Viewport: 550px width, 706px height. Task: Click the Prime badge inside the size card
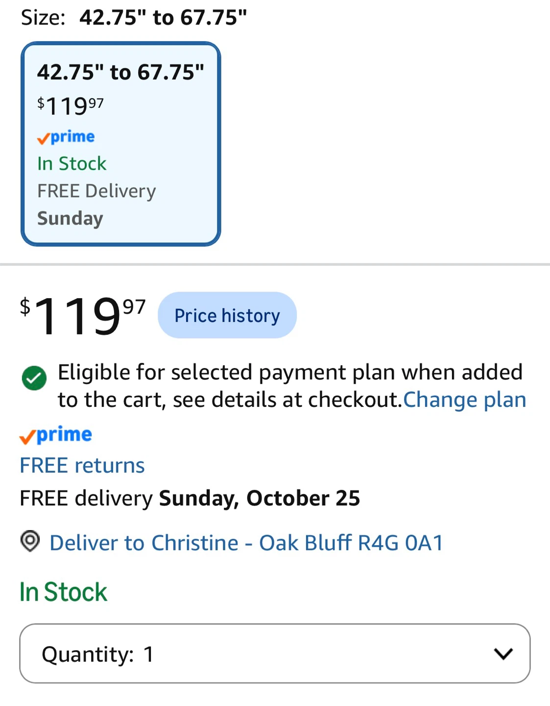[x=66, y=137]
